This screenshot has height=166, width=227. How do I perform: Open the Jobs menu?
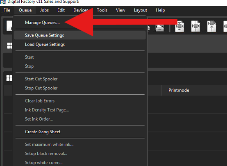point(44,10)
